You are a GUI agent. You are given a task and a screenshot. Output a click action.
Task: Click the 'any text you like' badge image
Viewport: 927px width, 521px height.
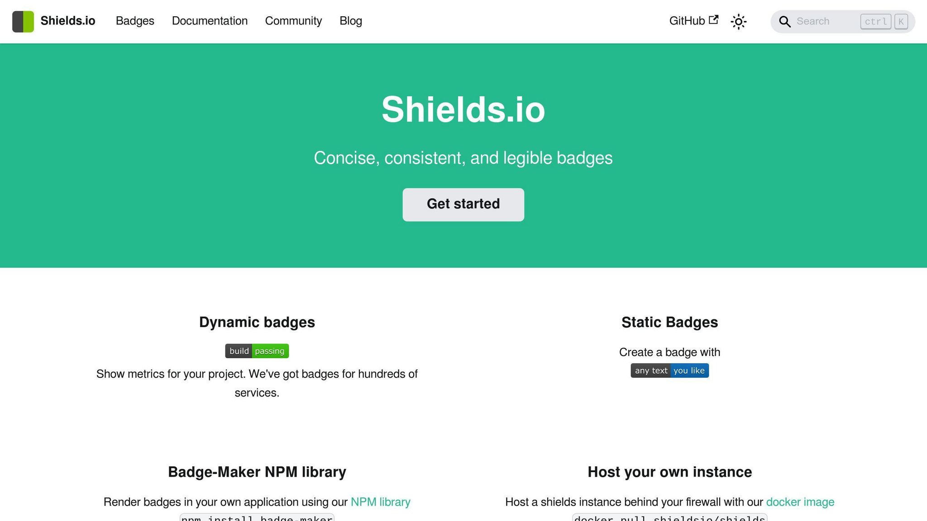tap(669, 370)
